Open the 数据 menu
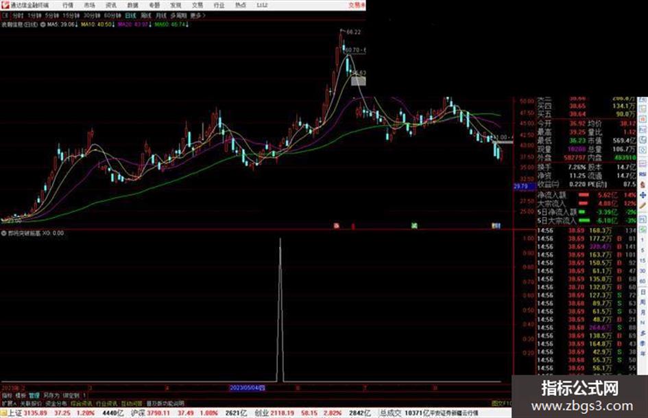This screenshot has height=418, width=648. 132,5
